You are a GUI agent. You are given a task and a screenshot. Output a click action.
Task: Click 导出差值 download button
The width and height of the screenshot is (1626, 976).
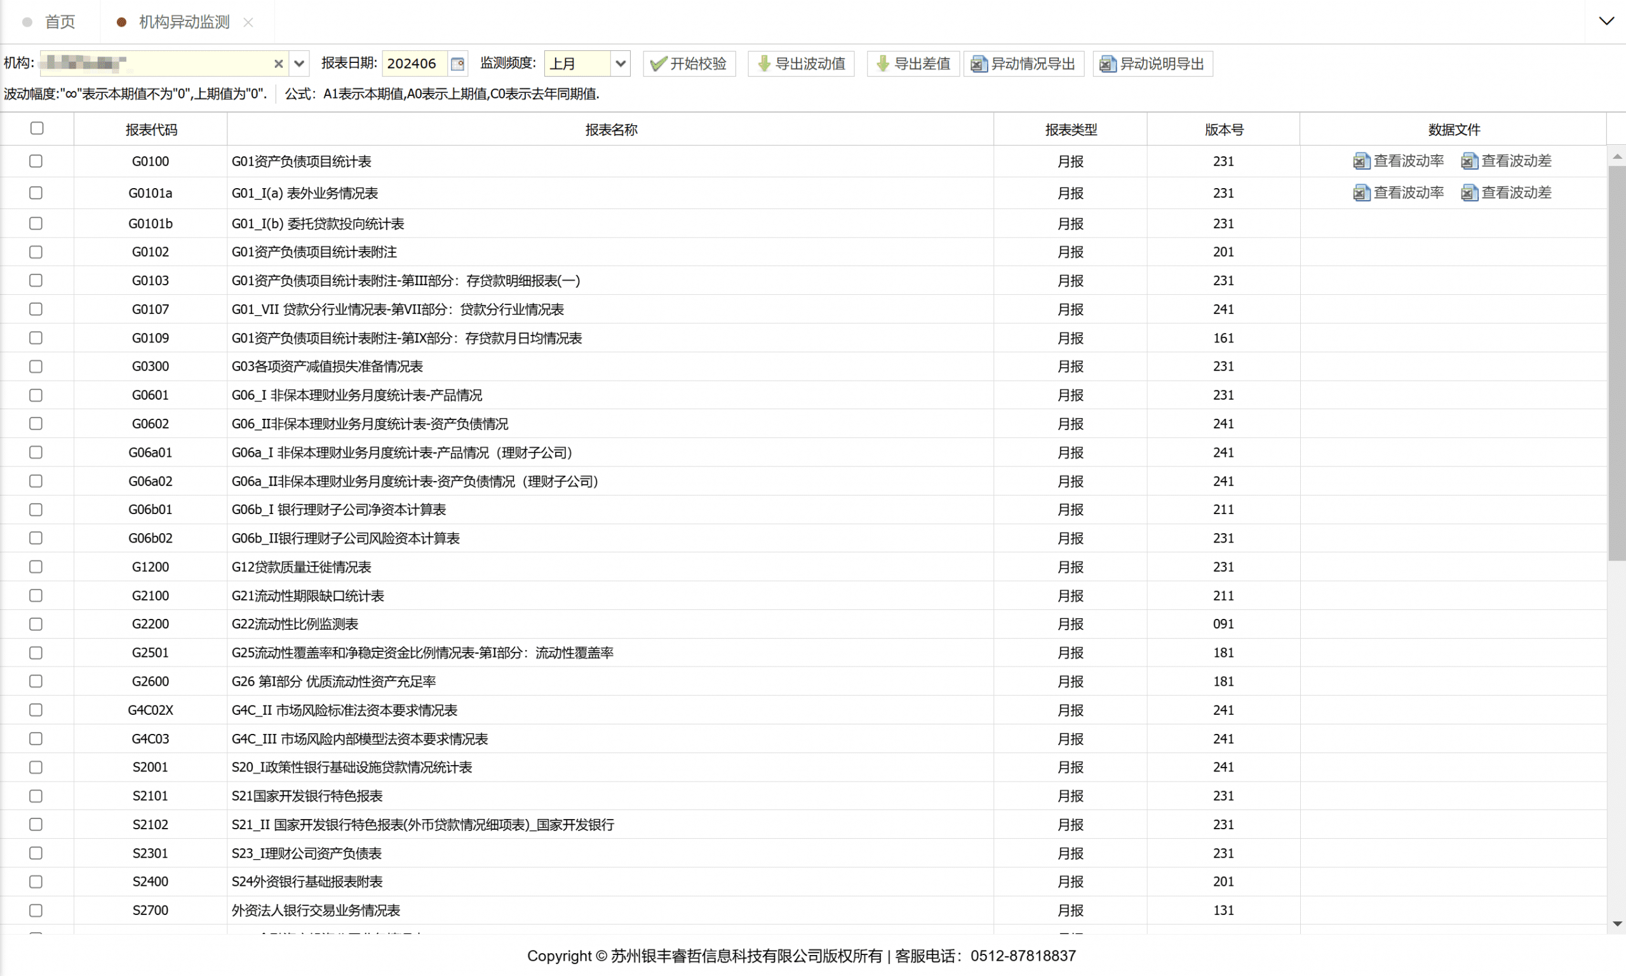pyautogui.click(x=913, y=64)
